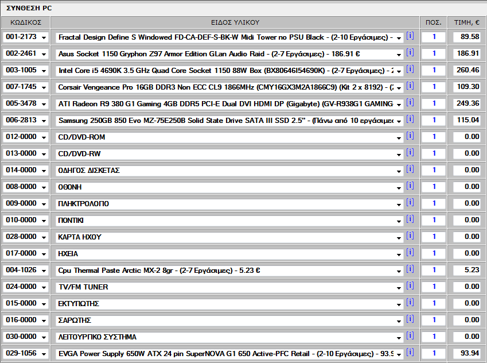The height and width of the screenshot is (363, 487).
Task: Click the price field showing 5.23
Action: point(467,270)
